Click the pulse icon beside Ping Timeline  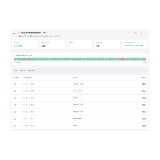tap(15, 55)
